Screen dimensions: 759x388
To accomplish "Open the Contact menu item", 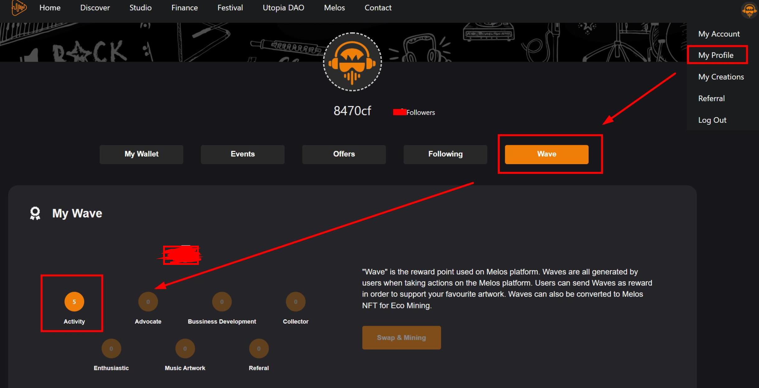I will pyautogui.click(x=378, y=8).
